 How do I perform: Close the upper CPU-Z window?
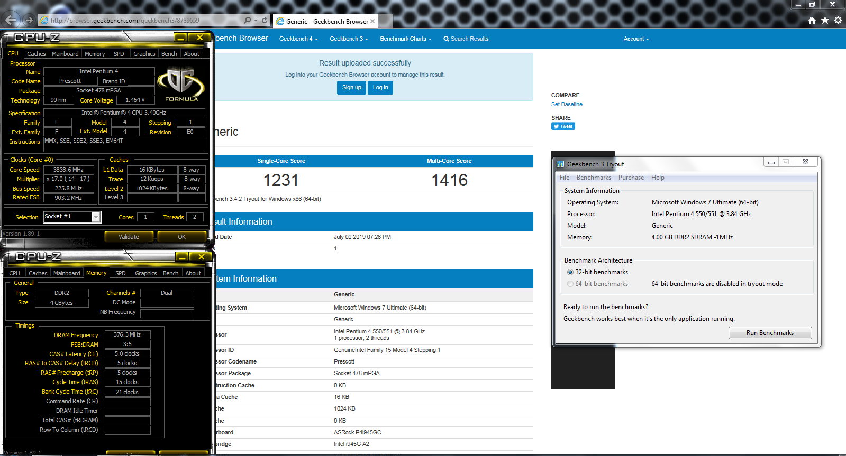(x=199, y=38)
